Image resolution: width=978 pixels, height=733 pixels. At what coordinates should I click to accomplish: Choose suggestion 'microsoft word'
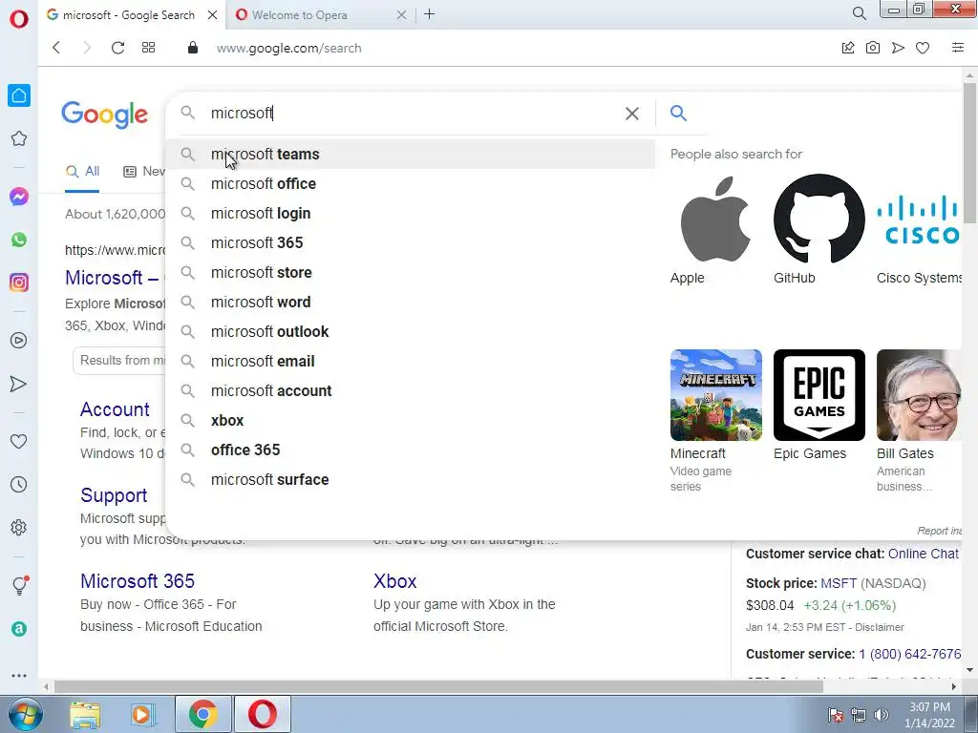point(411,302)
